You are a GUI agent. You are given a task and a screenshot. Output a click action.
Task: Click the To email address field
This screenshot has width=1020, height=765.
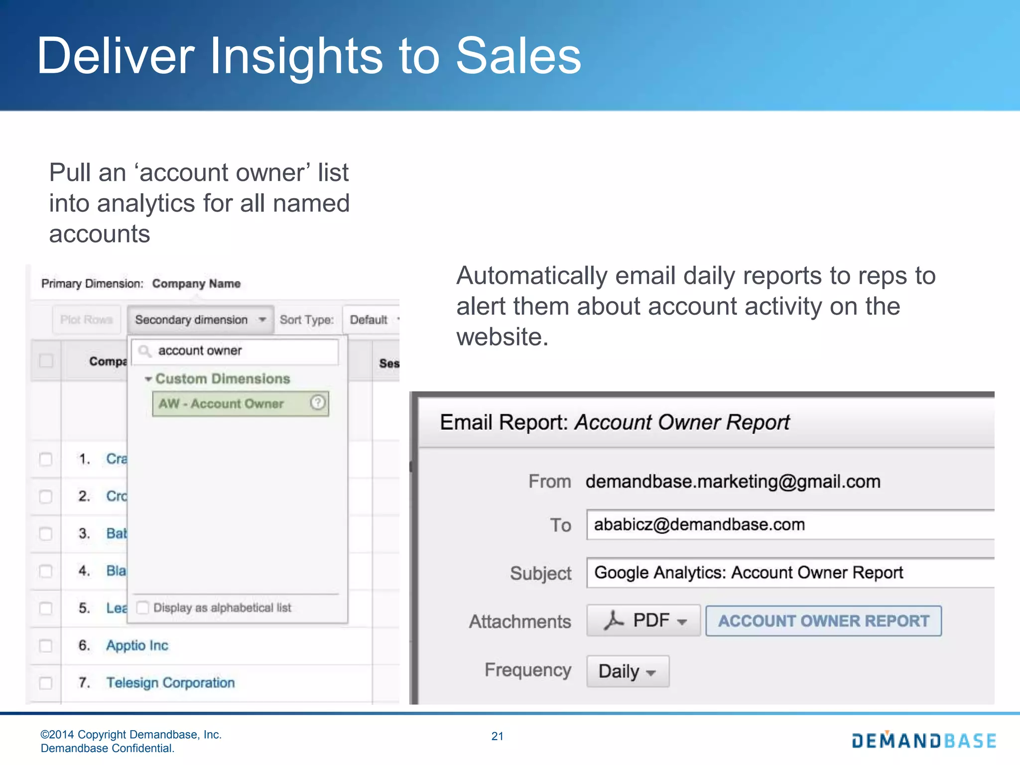pyautogui.click(x=790, y=524)
